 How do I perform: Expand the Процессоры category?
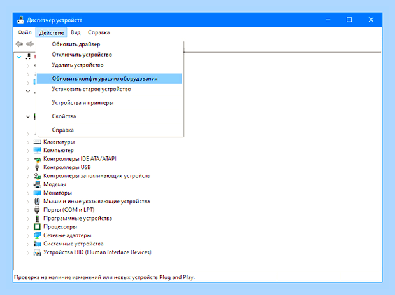point(28,227)
